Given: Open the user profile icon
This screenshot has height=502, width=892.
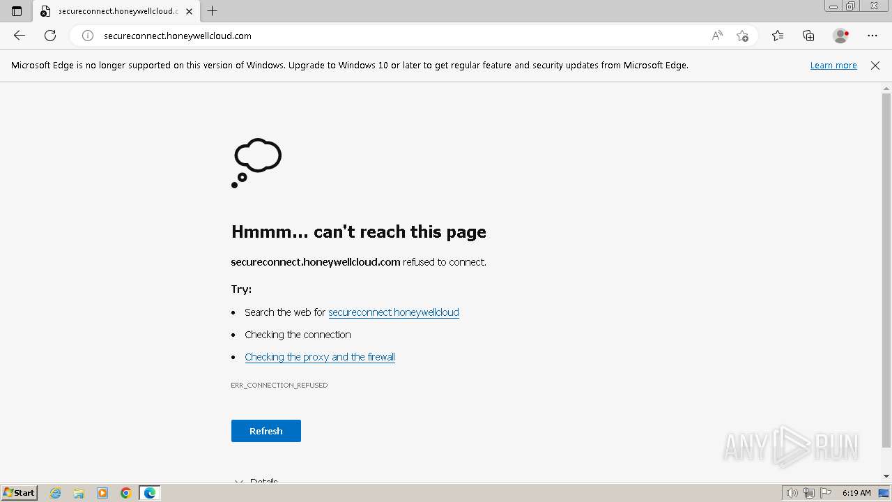Looking at the screenshot, I should click(840, 36).
